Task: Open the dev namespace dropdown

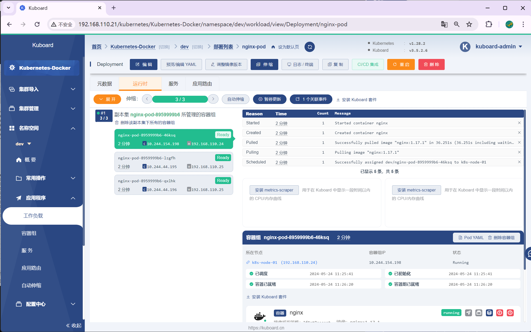Action: coord(23,144)
